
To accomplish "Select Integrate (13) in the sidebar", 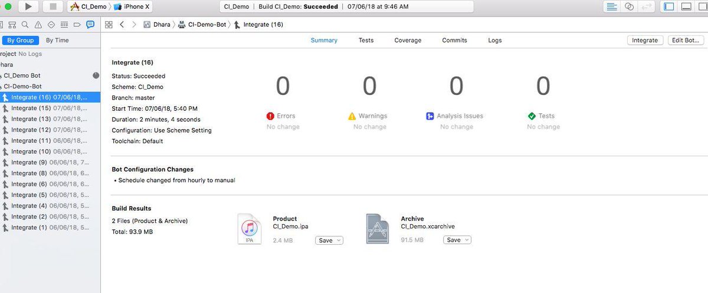I will (50, 119).
